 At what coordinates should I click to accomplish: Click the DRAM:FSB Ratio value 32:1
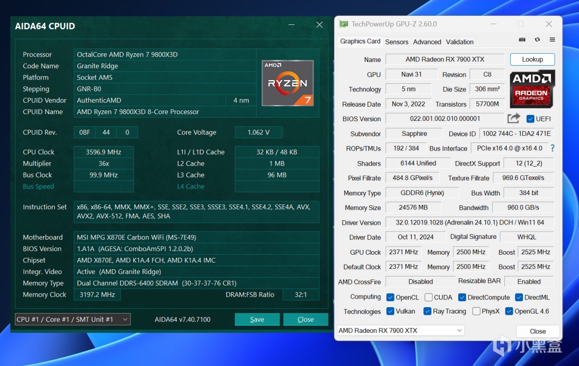(301, 295)
